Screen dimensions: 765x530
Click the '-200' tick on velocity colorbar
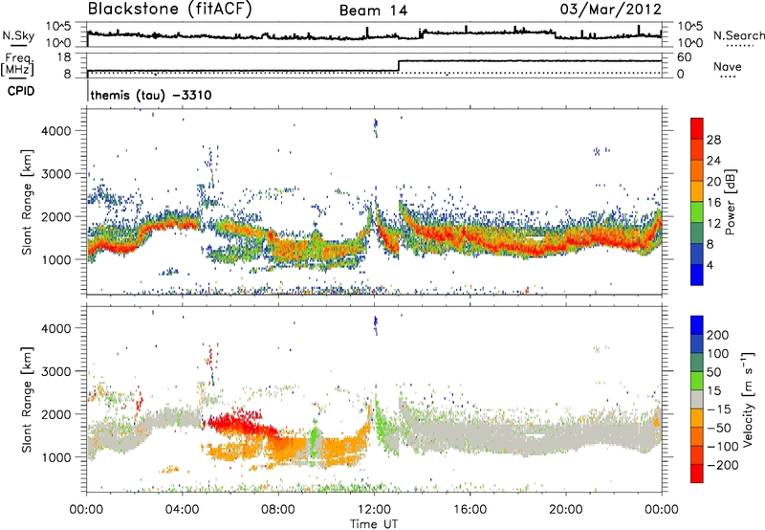[x=722, y=465]
